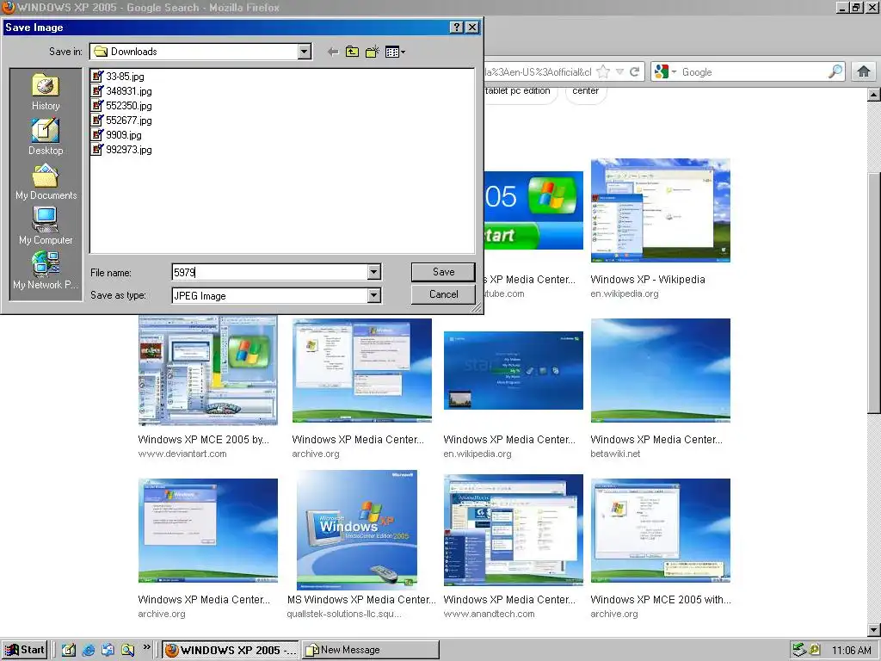
Task: Click the taskbar clock 11:06 AM
Action: click(x=851, y=651)
